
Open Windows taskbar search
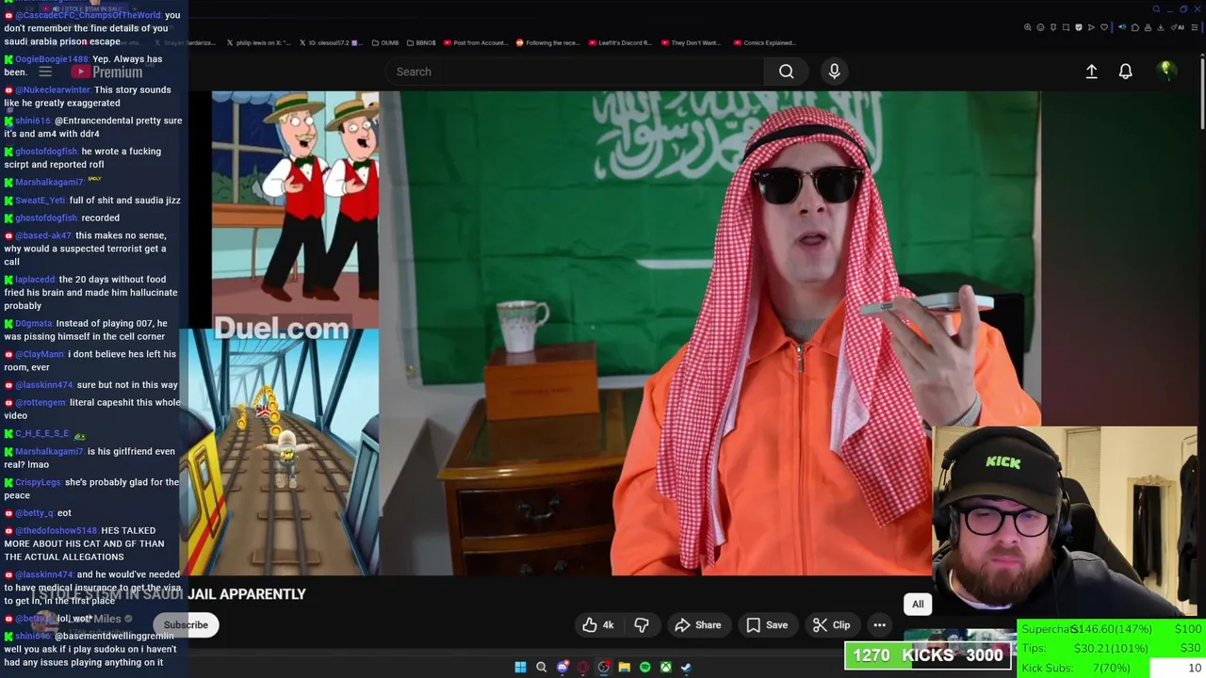click(x=541, y=667)
